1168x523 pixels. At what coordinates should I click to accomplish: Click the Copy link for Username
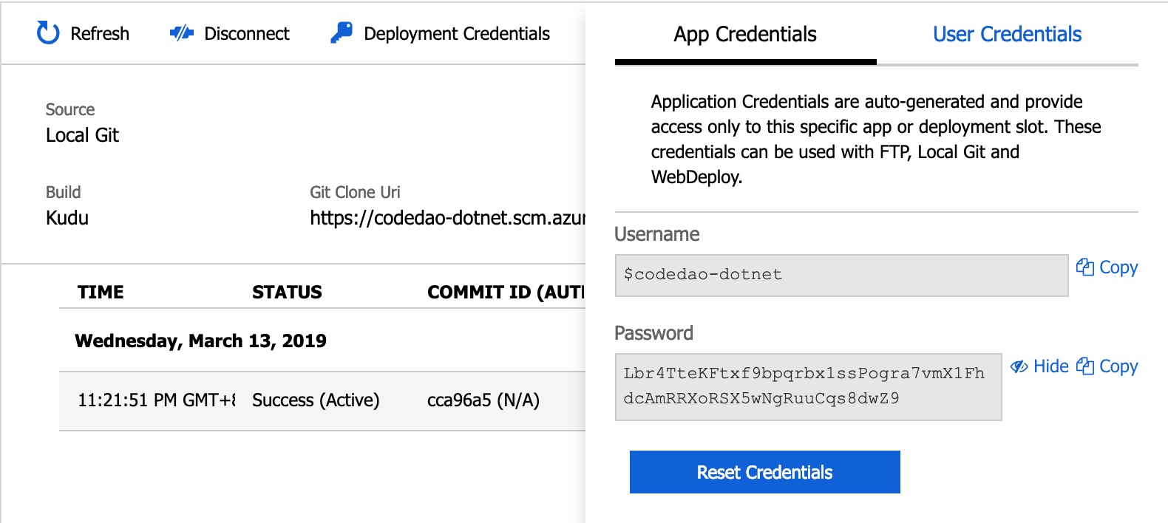point(1118,267)
